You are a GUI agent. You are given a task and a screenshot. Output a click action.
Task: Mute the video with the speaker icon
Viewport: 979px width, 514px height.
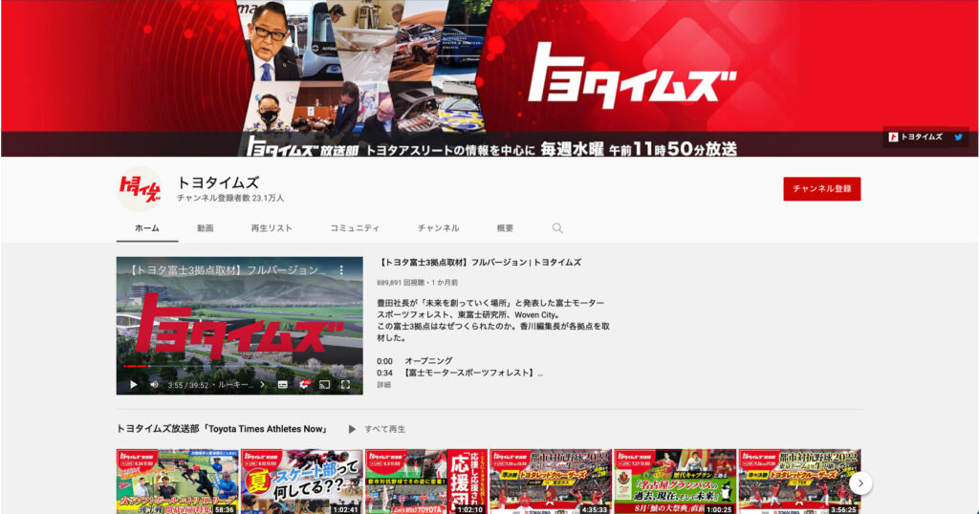pyautogui.click(x=154, y=384)
